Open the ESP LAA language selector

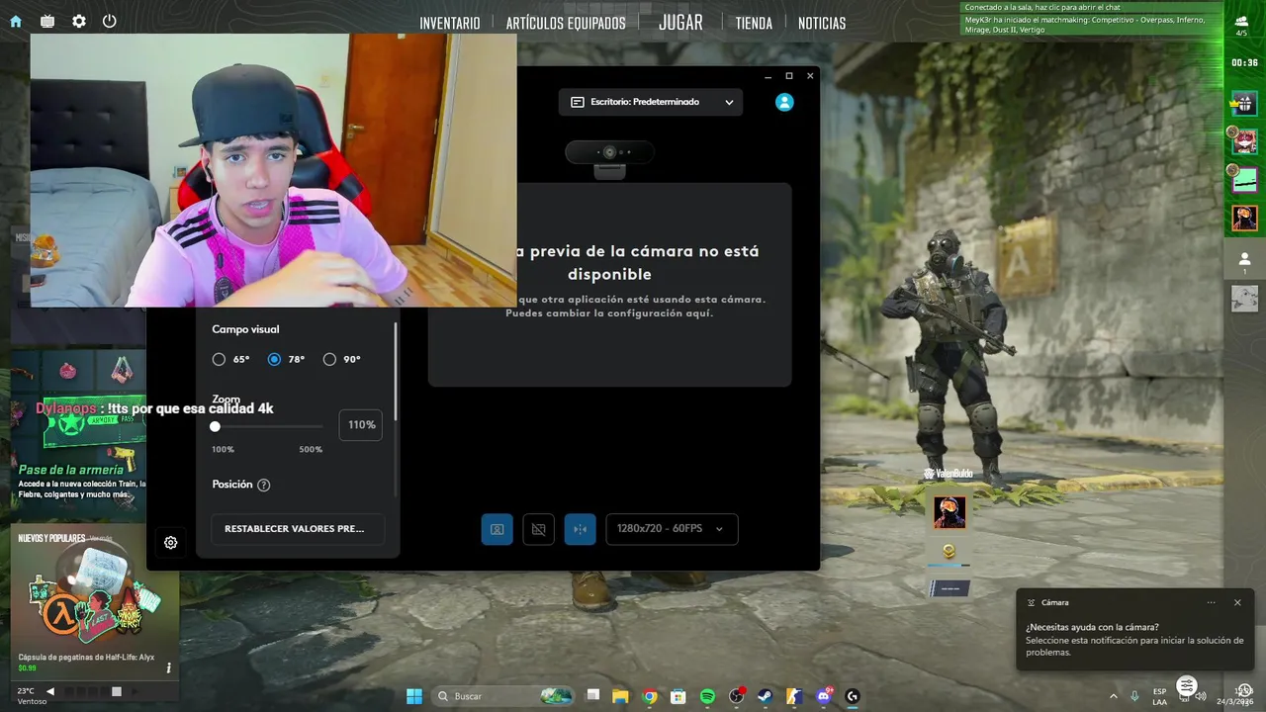click(x=1159, y=696)
